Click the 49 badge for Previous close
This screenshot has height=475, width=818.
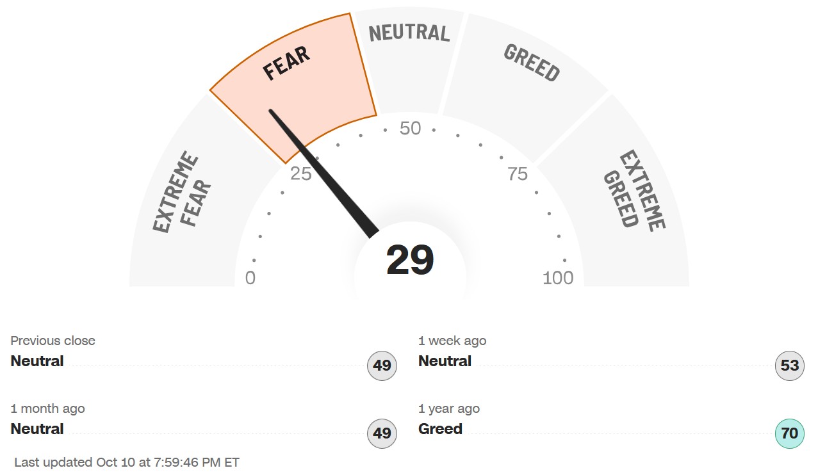click(x=382, y=366)
